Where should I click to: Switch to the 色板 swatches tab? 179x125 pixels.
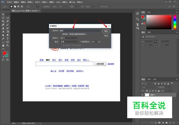pos(149,12)
